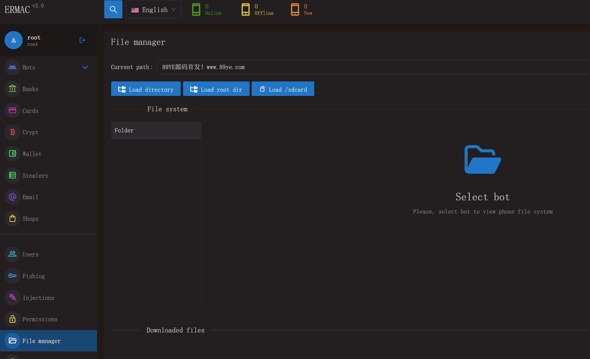Select the Permissions lock icon
The width and height of the screenshot is (590, 359).
(x=12, y=319)
